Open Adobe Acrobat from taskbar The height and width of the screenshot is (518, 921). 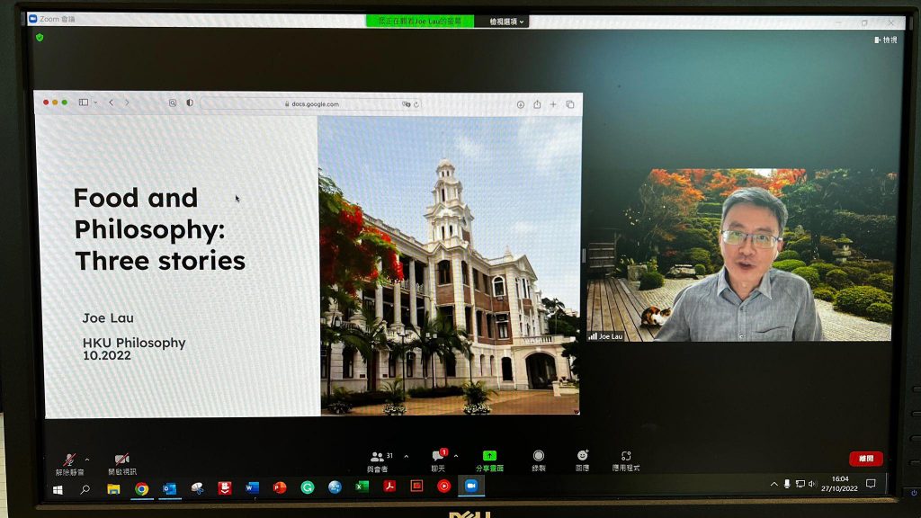click(389, 487)
